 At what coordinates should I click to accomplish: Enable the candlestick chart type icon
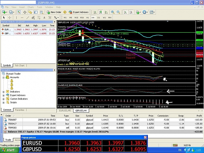point(101,12)
